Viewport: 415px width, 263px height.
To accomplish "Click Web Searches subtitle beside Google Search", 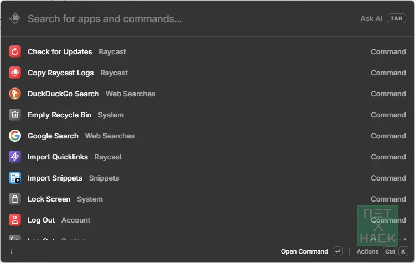I will [x=110, y=136].
